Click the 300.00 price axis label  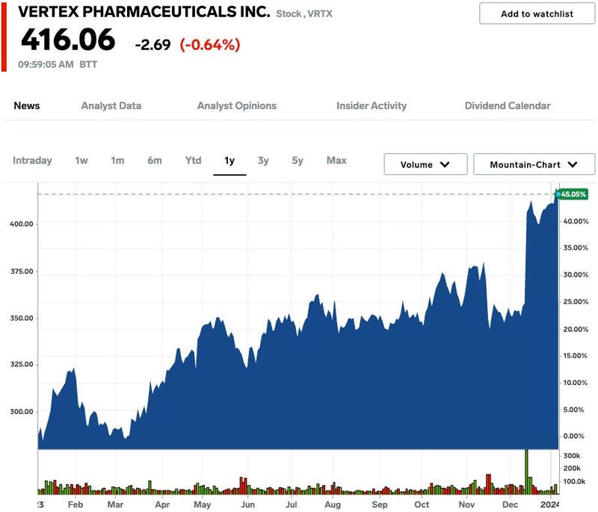coord(22,412)
